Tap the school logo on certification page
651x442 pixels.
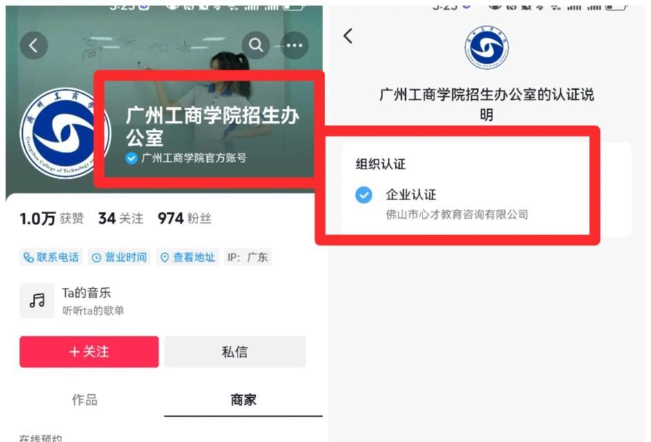487,47
